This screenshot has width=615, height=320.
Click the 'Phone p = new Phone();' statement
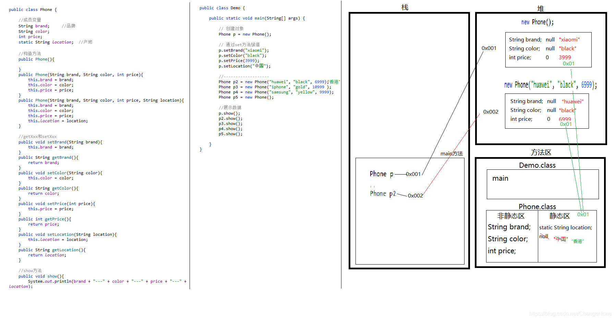[245, 34]
